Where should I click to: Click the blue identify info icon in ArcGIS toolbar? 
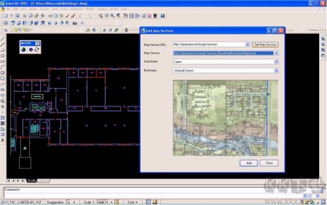(31, 50)
